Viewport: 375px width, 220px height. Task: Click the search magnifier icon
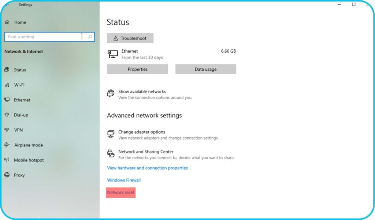click(x=90, y=37)
